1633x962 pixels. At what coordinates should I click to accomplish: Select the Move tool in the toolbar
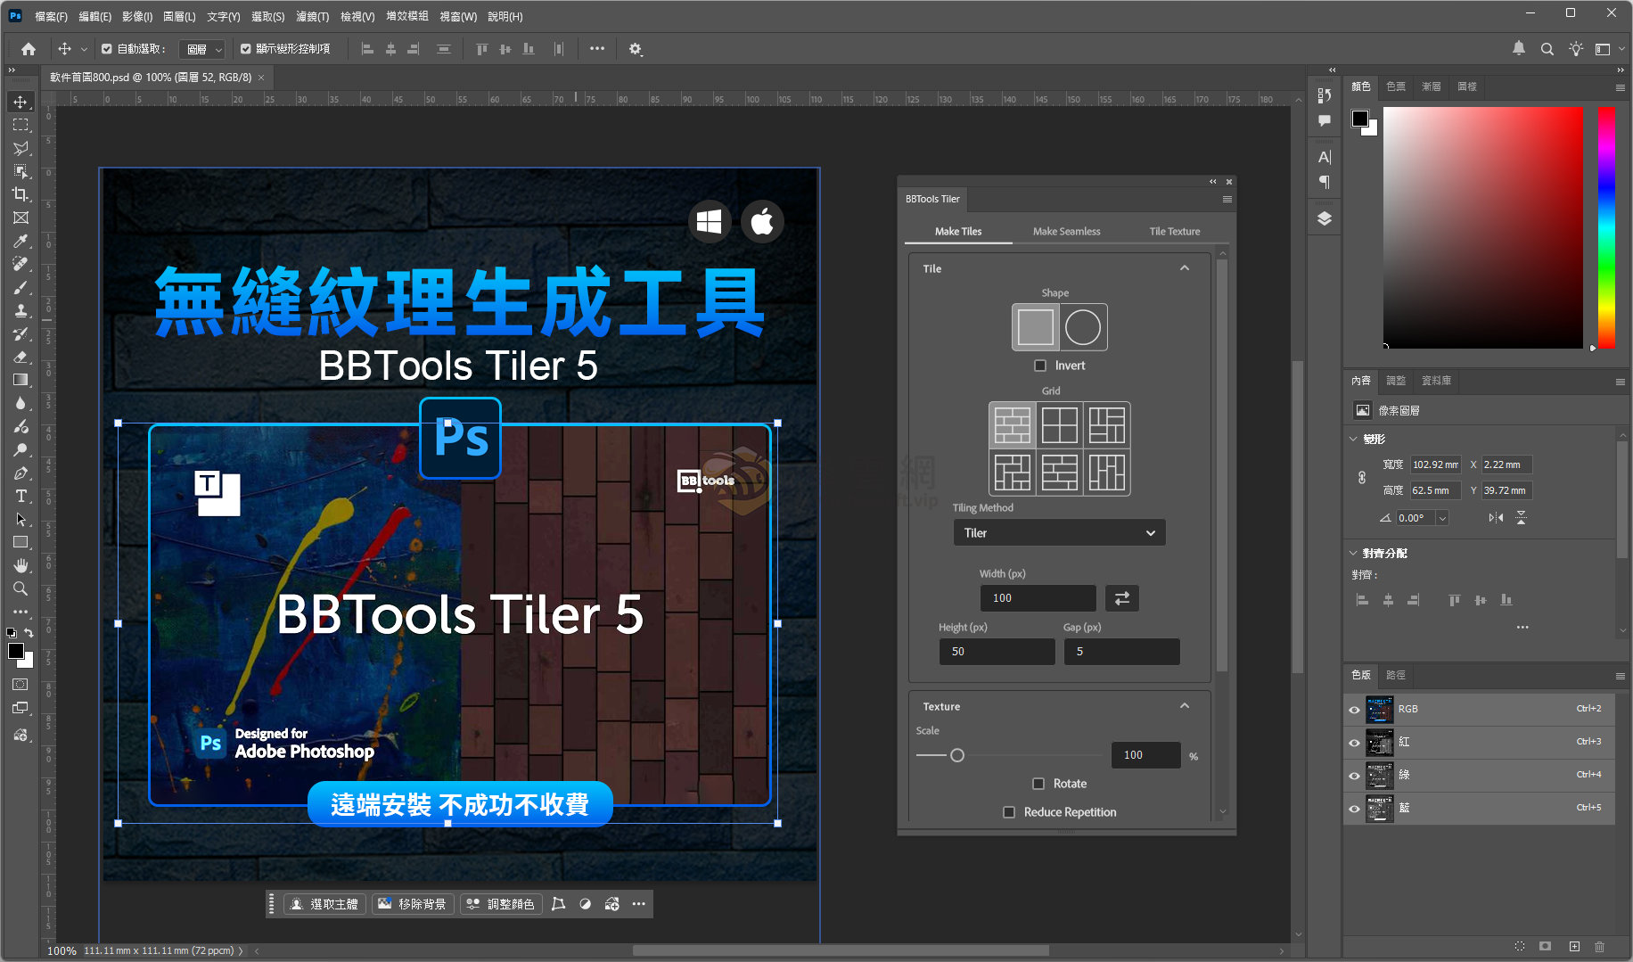pyautogui.click(x=21, y=102)
